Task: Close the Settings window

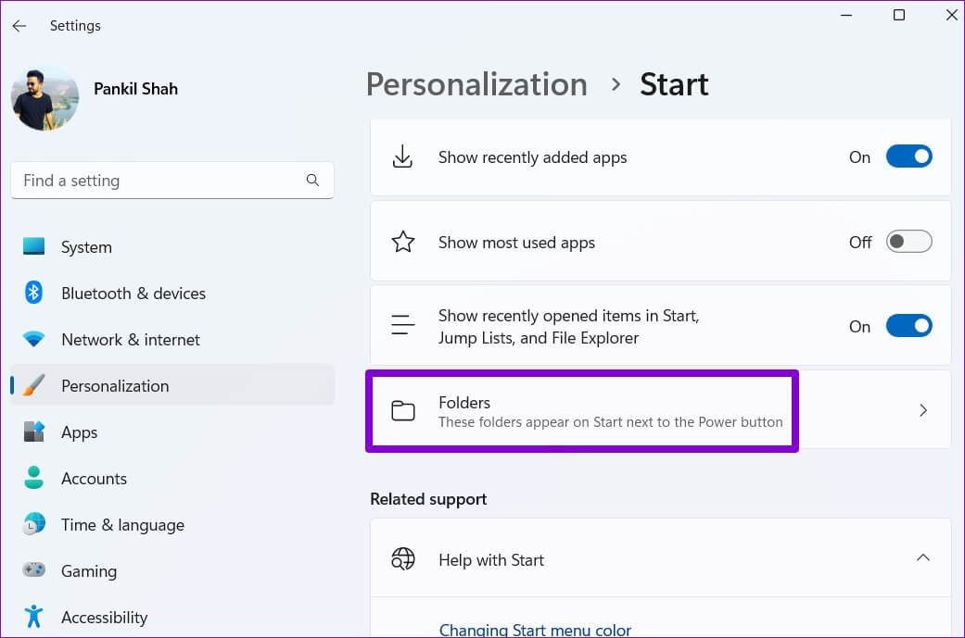Action: 951,15
